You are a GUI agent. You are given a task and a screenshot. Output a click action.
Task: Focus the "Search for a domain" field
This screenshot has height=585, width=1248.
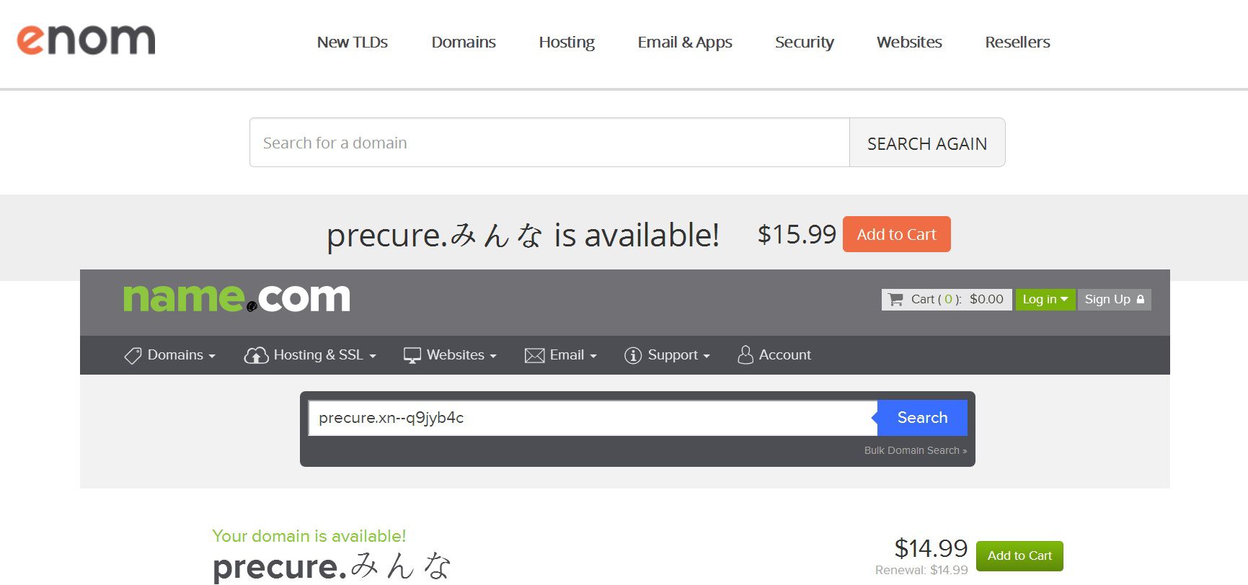tap(549, 143)
